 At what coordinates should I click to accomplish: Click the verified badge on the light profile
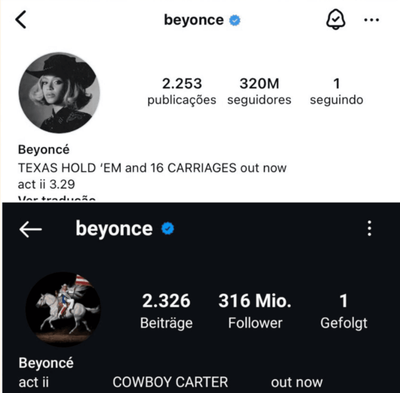pos(234,20)
